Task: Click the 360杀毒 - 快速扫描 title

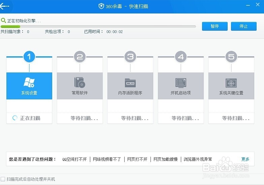Action: [127, 6]
